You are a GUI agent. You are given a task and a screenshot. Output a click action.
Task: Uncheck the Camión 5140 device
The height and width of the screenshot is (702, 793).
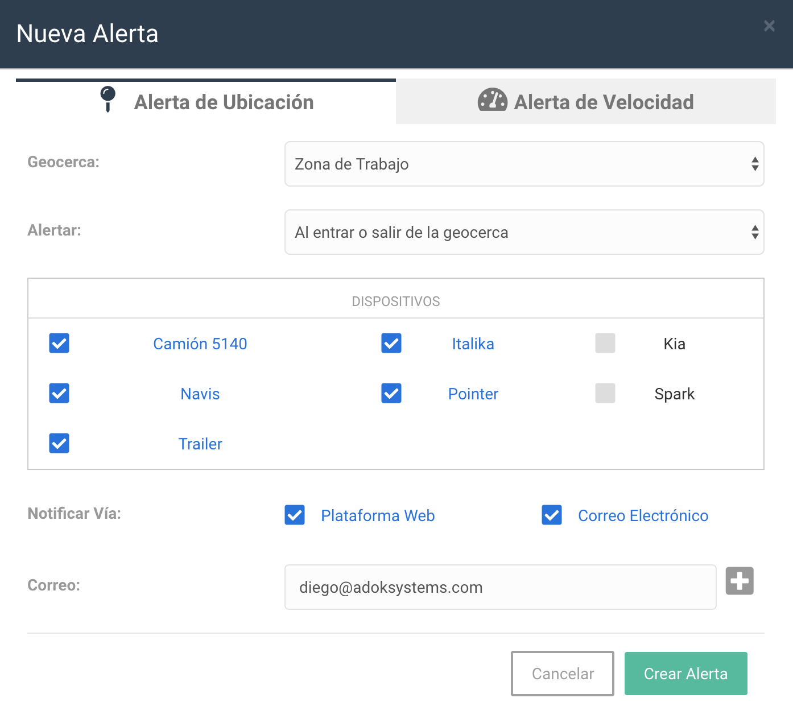click(x=59, y=343)
